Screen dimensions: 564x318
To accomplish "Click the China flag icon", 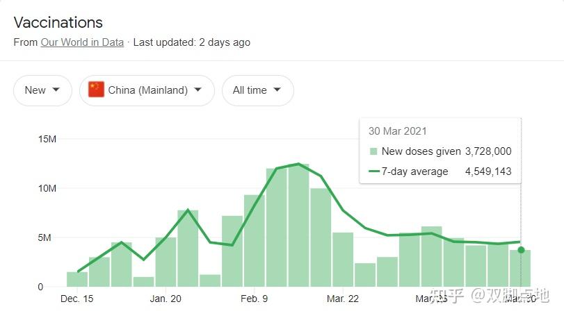I will [96, 90].
